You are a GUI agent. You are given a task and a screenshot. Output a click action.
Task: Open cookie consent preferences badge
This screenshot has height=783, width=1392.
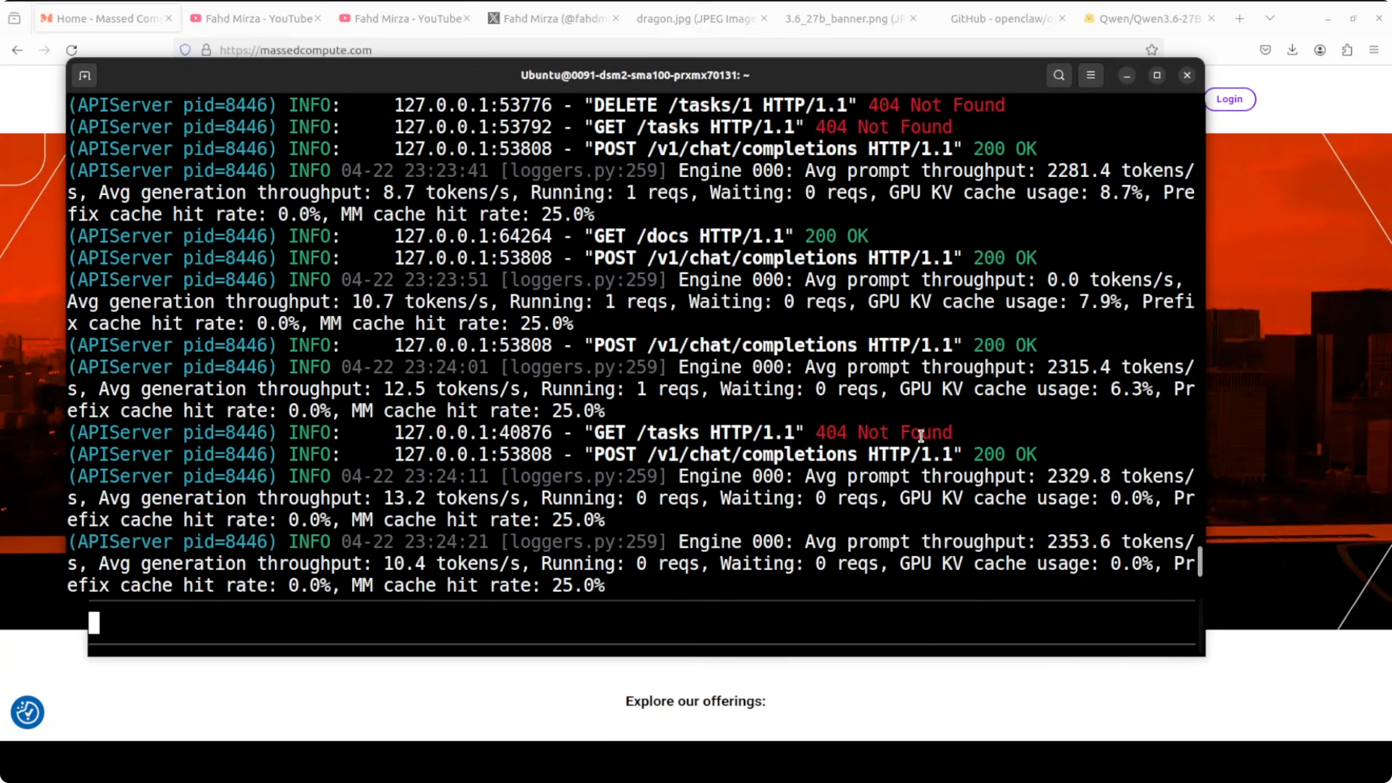[x=27, y=712]
